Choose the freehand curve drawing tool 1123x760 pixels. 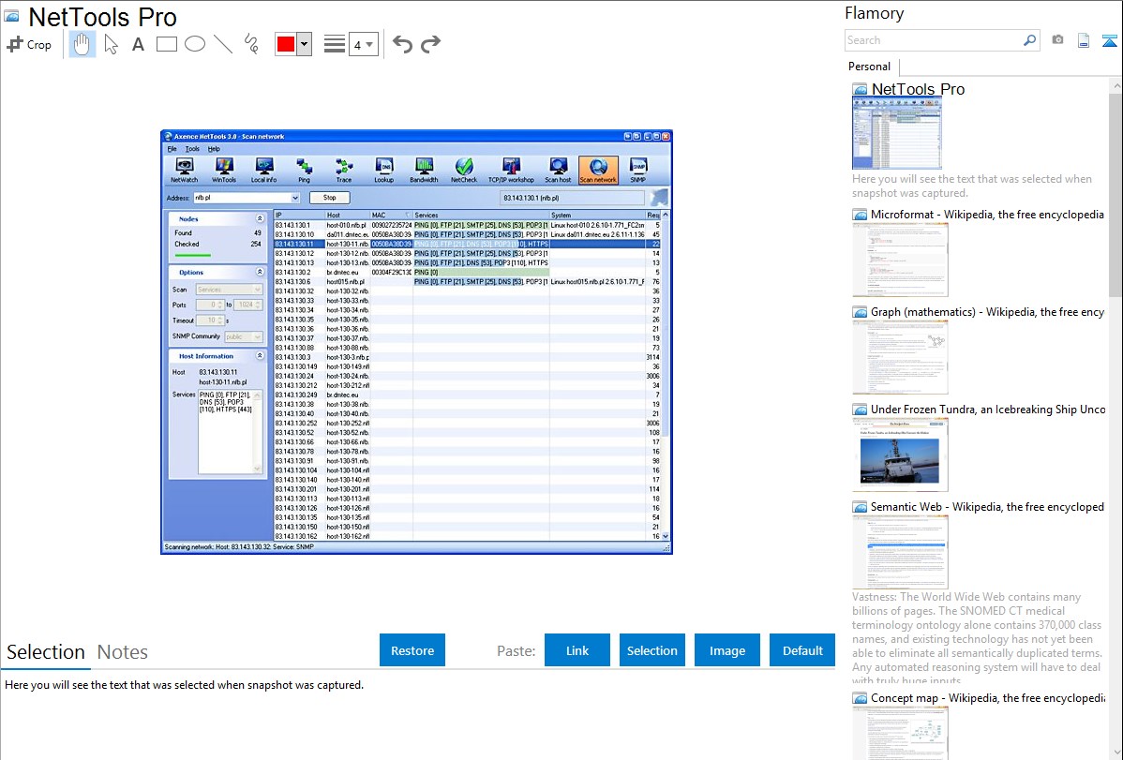pyautogui.click(x=251, y=44)
